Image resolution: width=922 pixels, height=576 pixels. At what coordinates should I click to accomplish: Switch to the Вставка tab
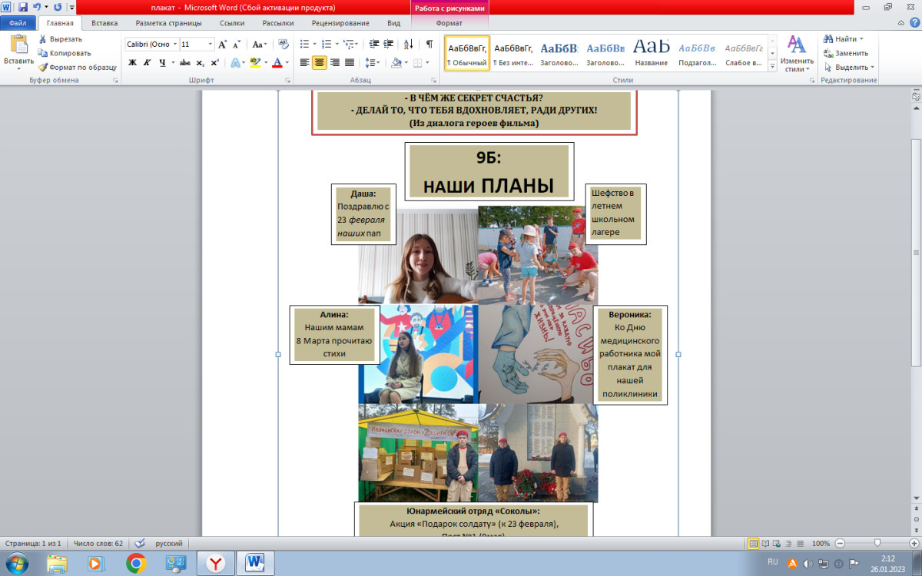click(x=104, y=24)
